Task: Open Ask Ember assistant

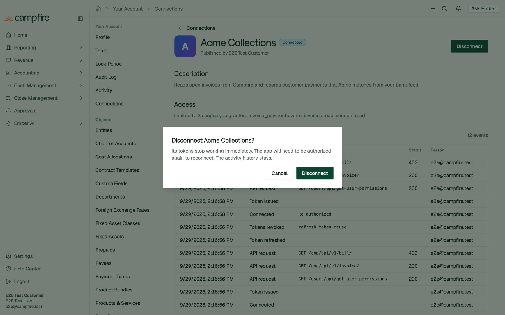Action: [483, 8]
